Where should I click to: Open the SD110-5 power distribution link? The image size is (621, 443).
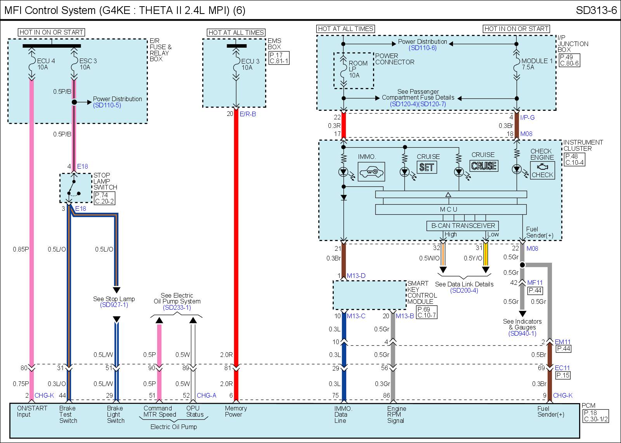pos(107,105)
